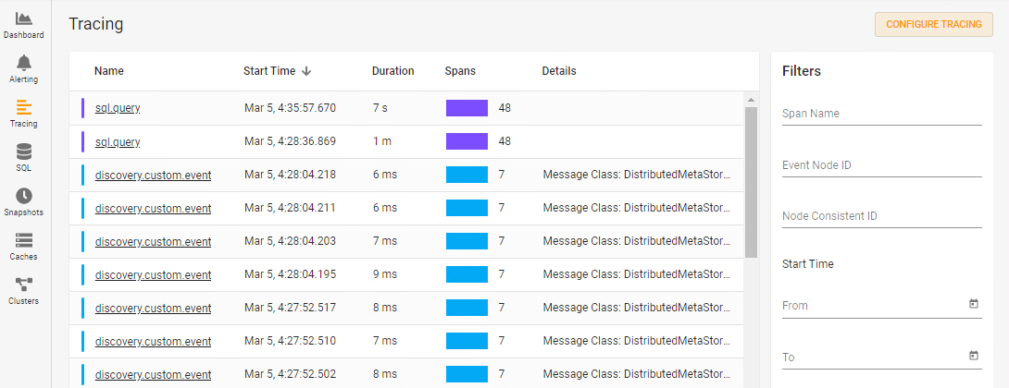The height and width of the screenshot is (388, 1009).
Task: Open the Clusters sidebar icon
Action: pos(24,285)
